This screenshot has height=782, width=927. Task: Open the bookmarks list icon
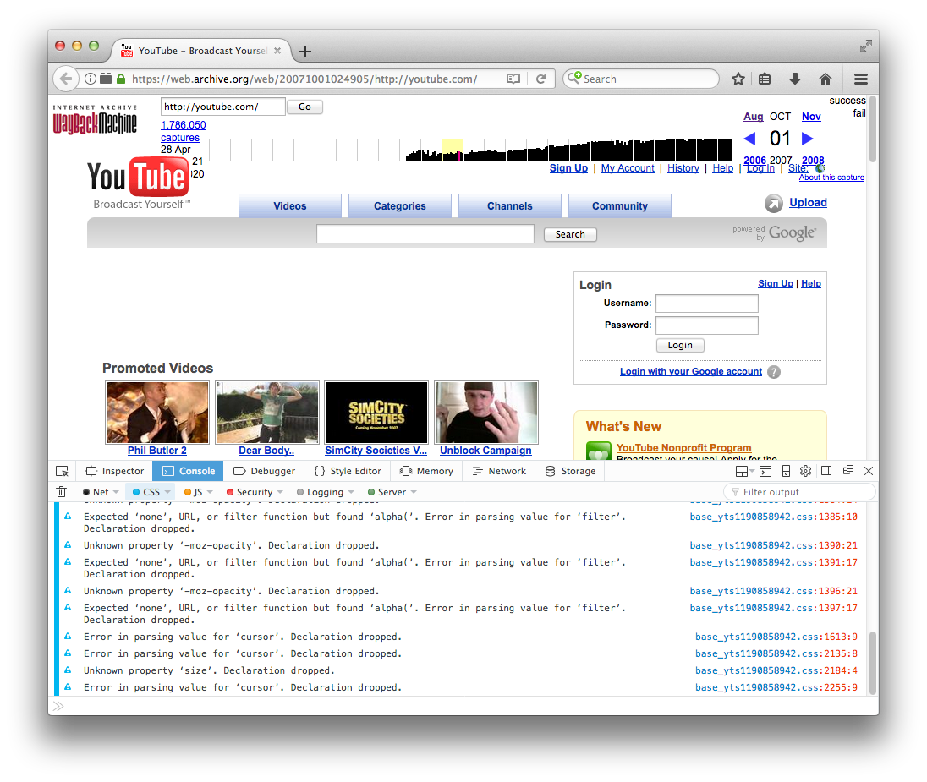pyautogui.click(x=765, y=79)
